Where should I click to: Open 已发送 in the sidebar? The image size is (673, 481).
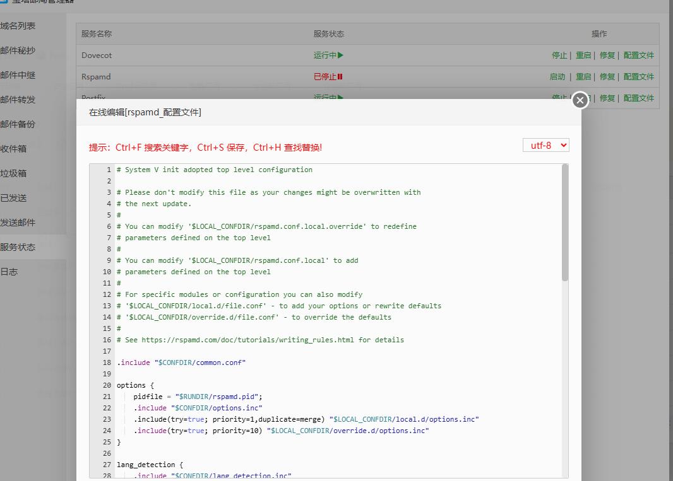(x=14, y=198)
